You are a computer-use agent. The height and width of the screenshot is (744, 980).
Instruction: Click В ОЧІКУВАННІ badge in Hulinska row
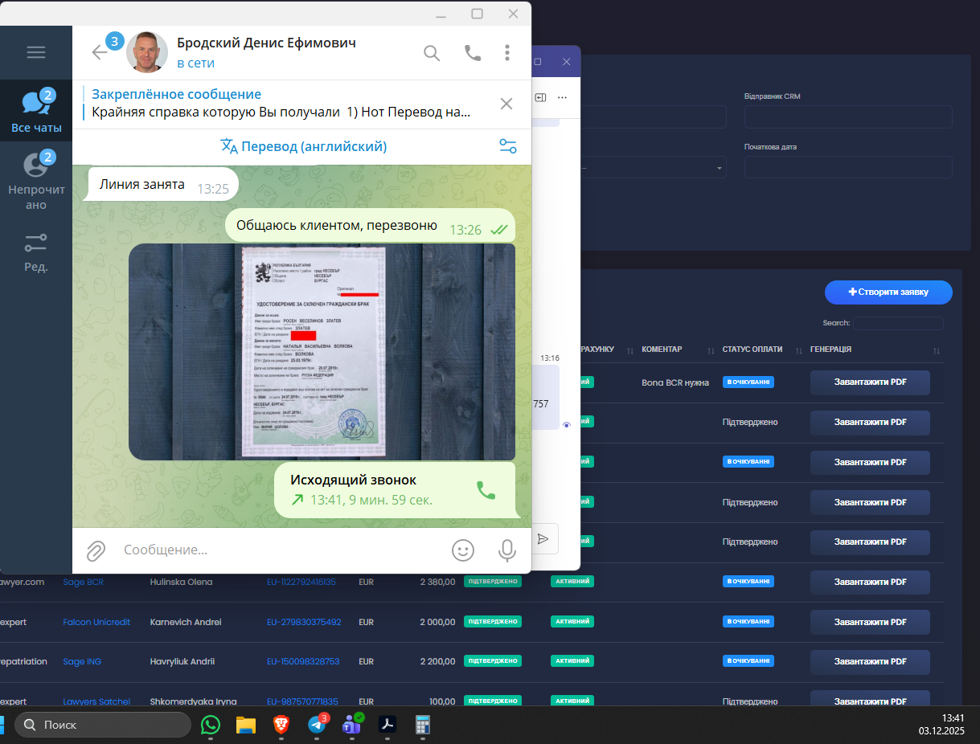748,582
